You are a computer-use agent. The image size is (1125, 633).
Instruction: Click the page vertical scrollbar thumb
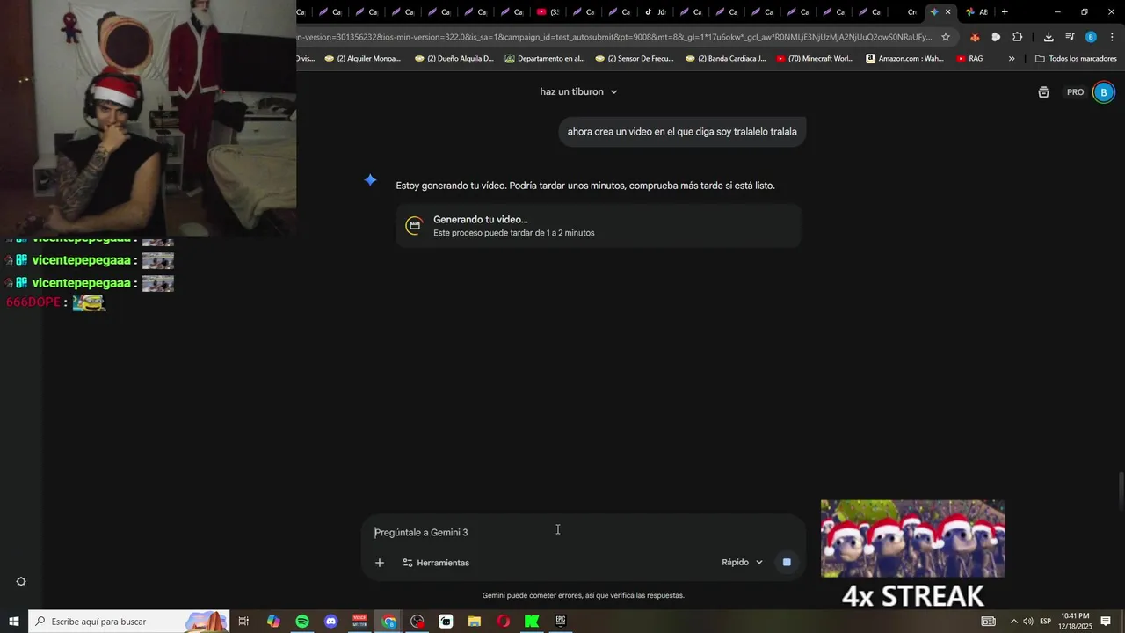(1121, 490)
